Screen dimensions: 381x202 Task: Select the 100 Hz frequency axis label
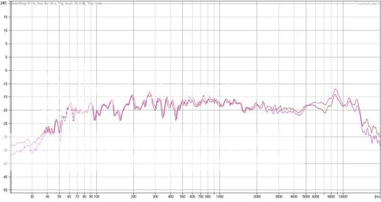point(96,196)
